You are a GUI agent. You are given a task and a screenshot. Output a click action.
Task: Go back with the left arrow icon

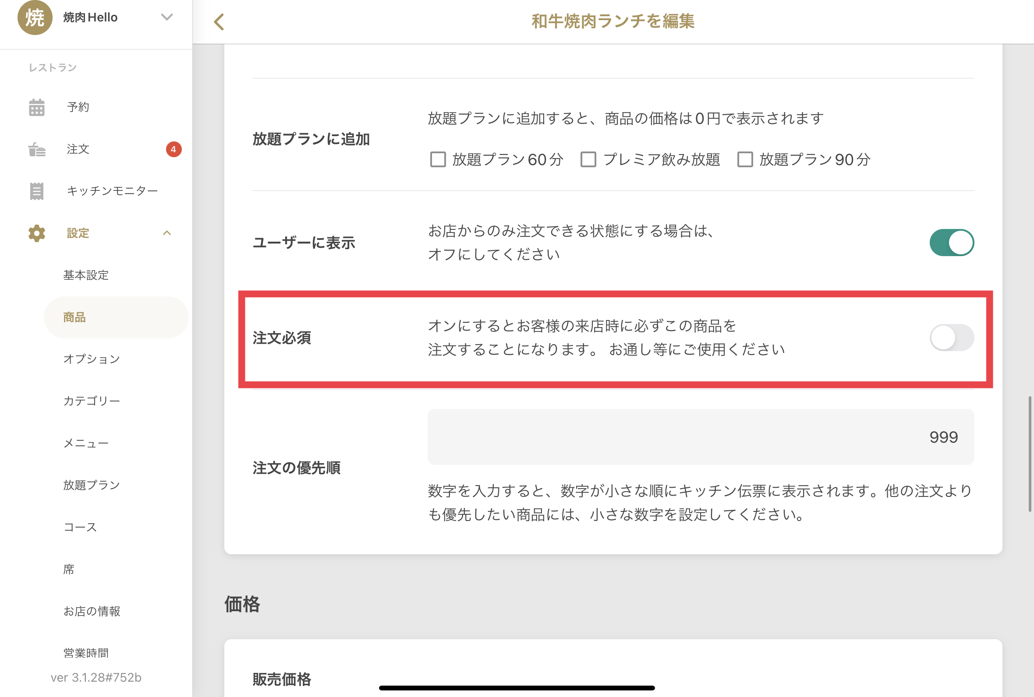[218, 21]
